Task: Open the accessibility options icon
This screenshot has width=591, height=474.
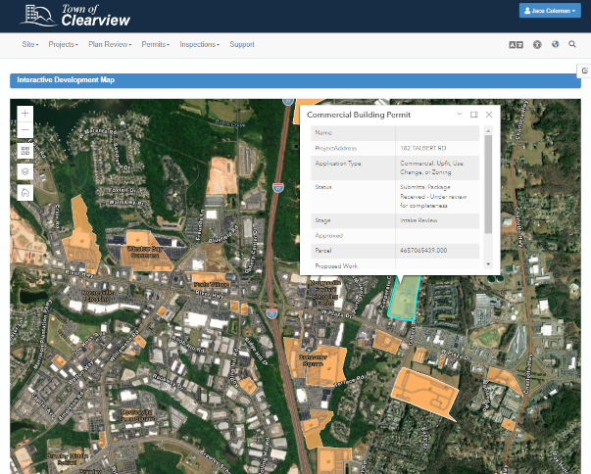Action: [x=537, y=44]
